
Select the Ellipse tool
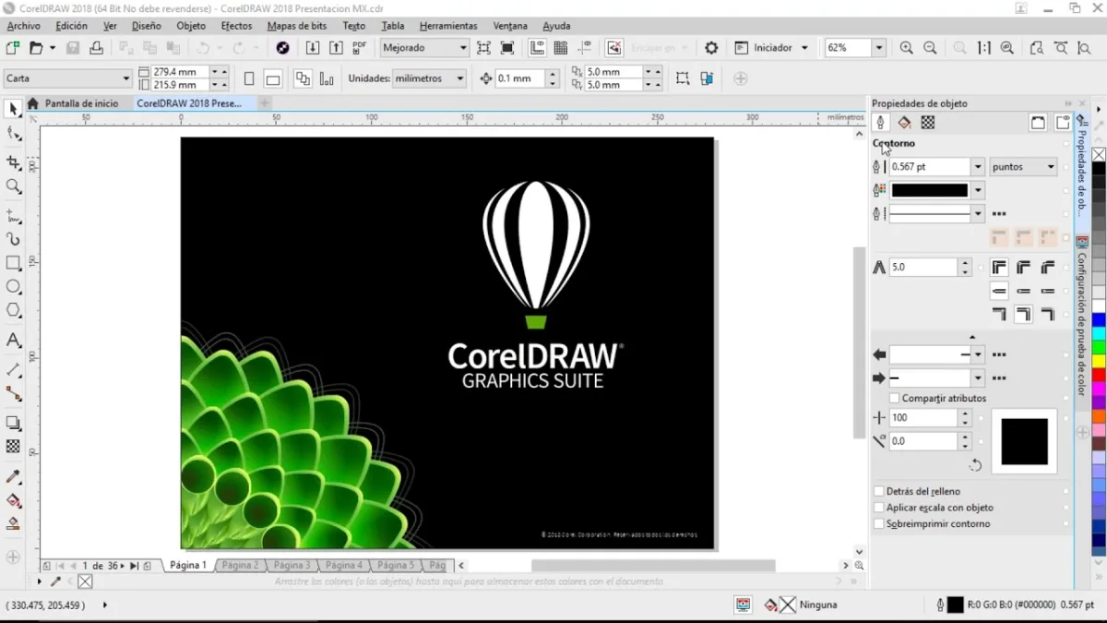13,287
